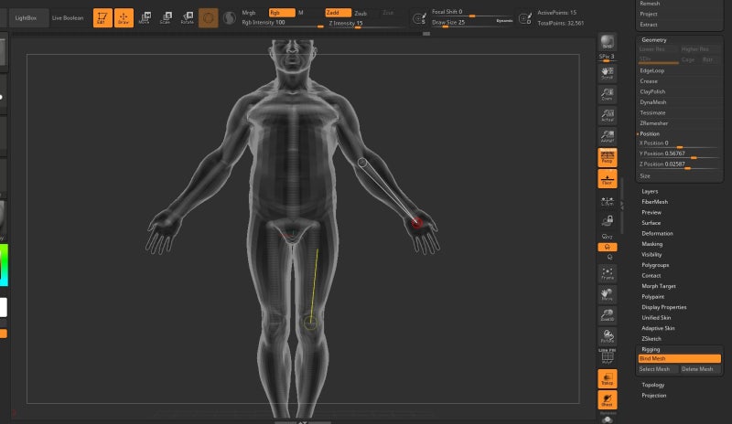Image resolution: width=732 pixels, height=424 pixels.
Task: Click the Scroll canvas hand icon
Action: 607,72
